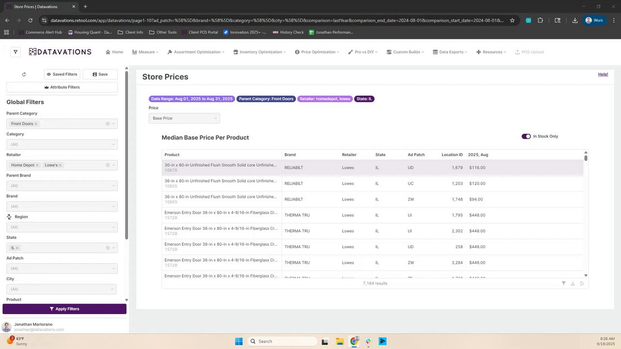Image resolution: width=621 pixels, height=349 pixels.
Task: Open the Windows Start menu
Action: tap(239, 341)
